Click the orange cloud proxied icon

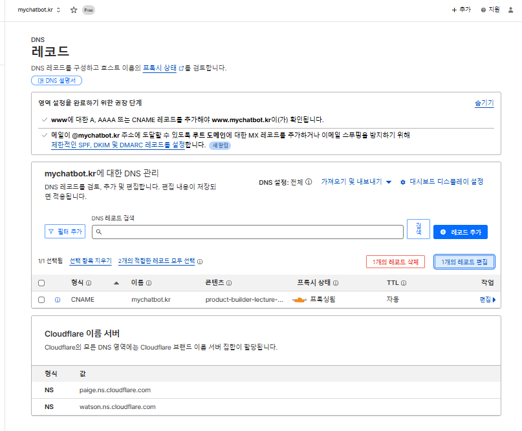[x=299, y=300]
